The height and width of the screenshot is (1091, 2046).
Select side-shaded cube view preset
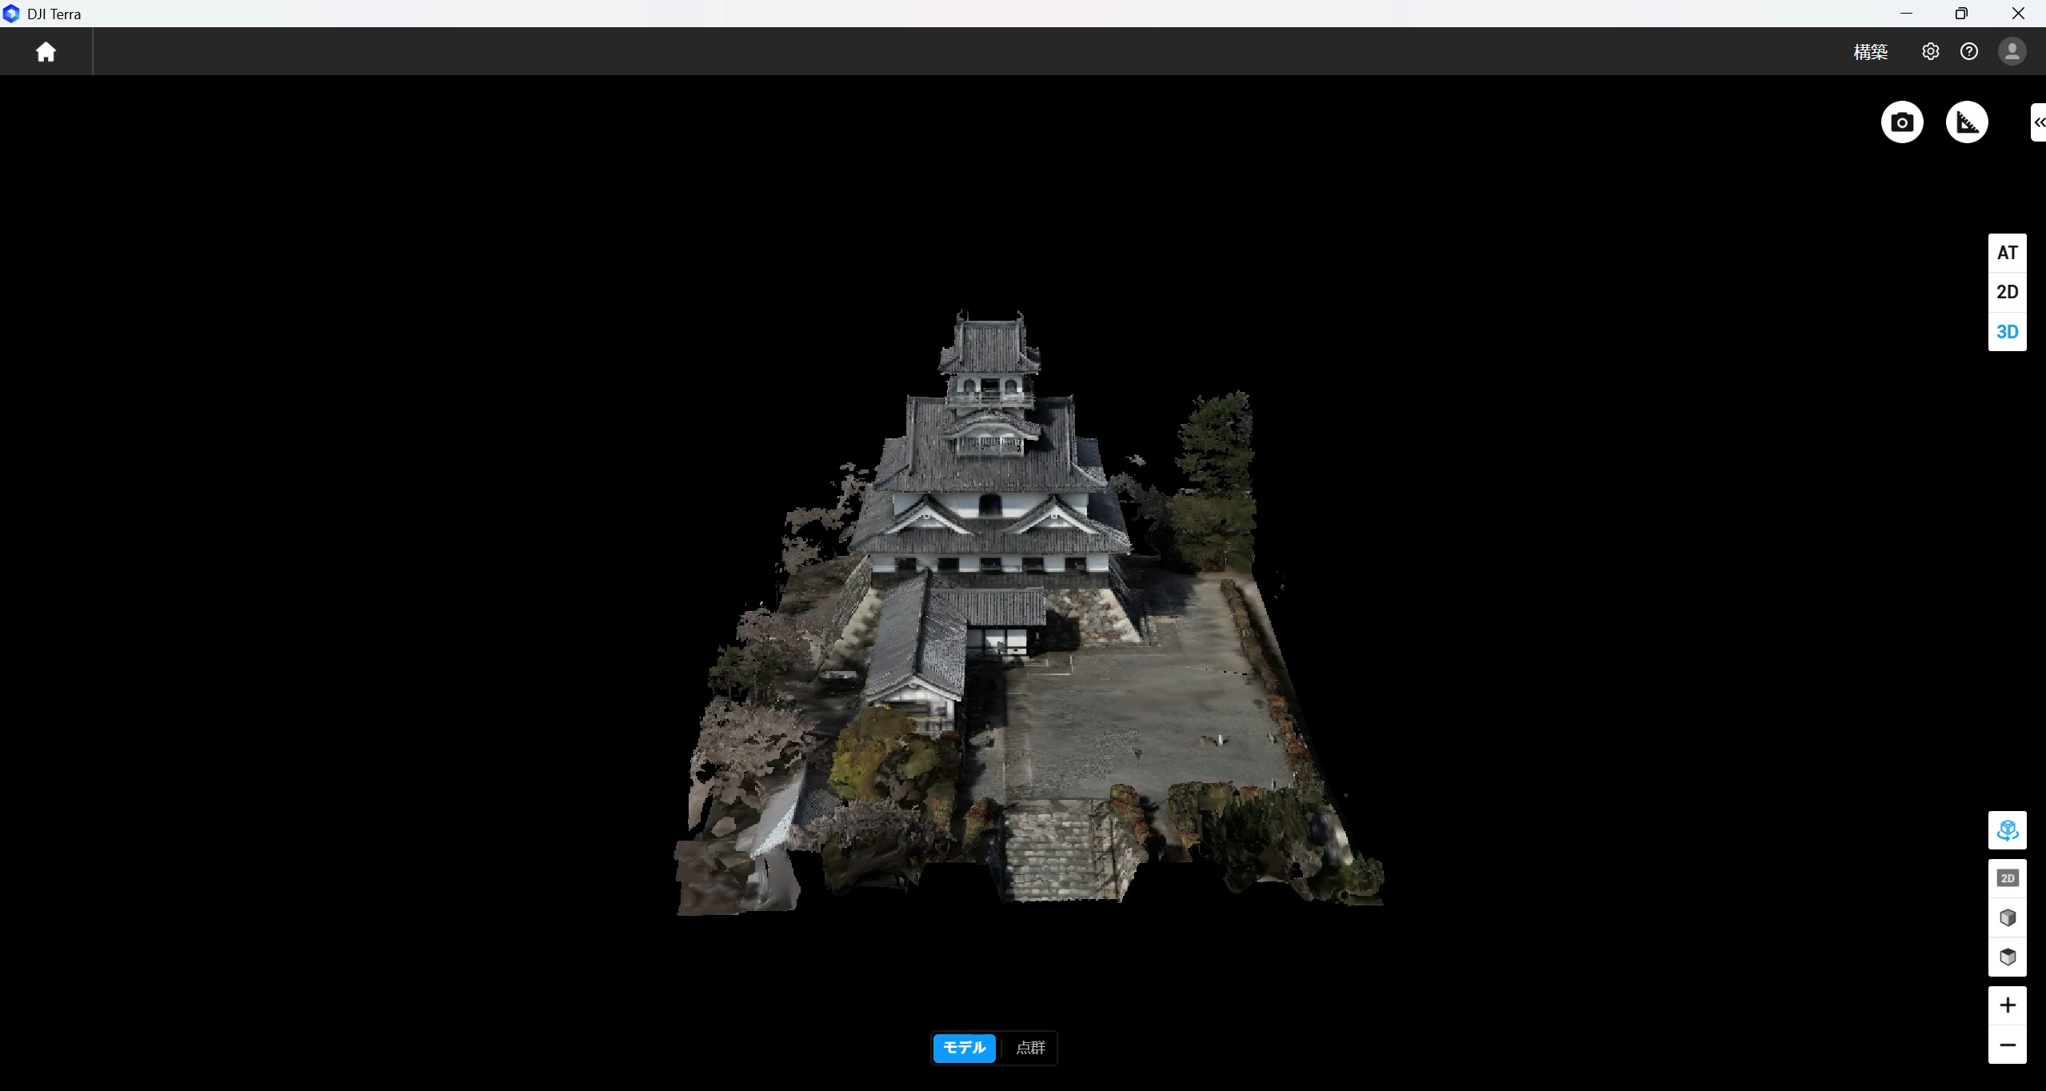click(x=2007, y=917)
